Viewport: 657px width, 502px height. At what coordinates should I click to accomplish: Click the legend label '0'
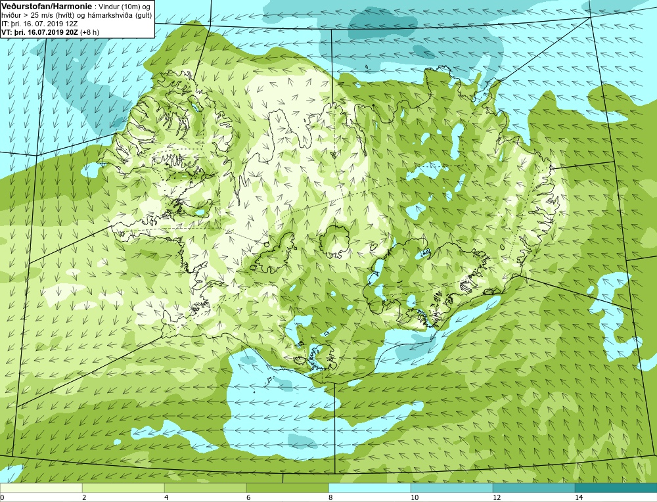(x=3, y=497)
